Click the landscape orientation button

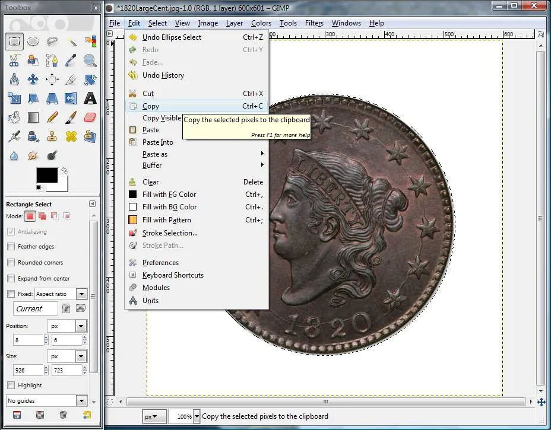tap(81, 308)
